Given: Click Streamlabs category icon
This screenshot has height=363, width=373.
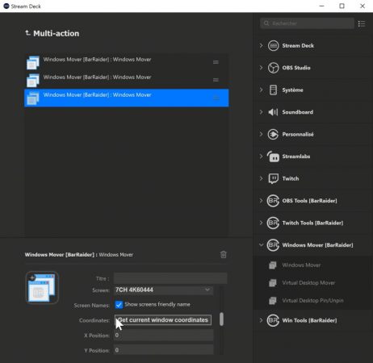Looking at the screenshot, I should point(273,156).
